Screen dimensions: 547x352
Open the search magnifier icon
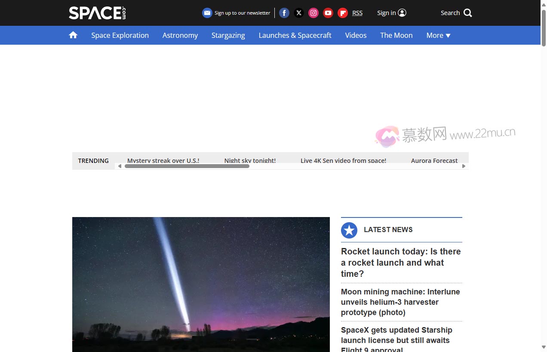point(467,12)
